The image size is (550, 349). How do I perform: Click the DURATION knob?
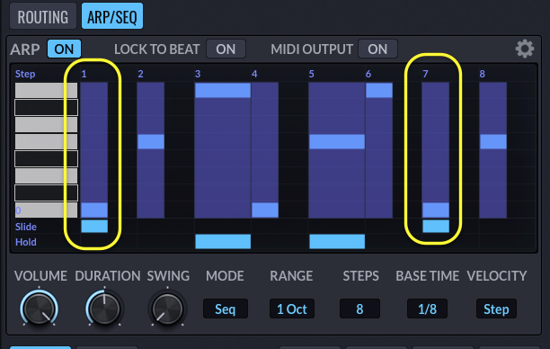(104, 309)
